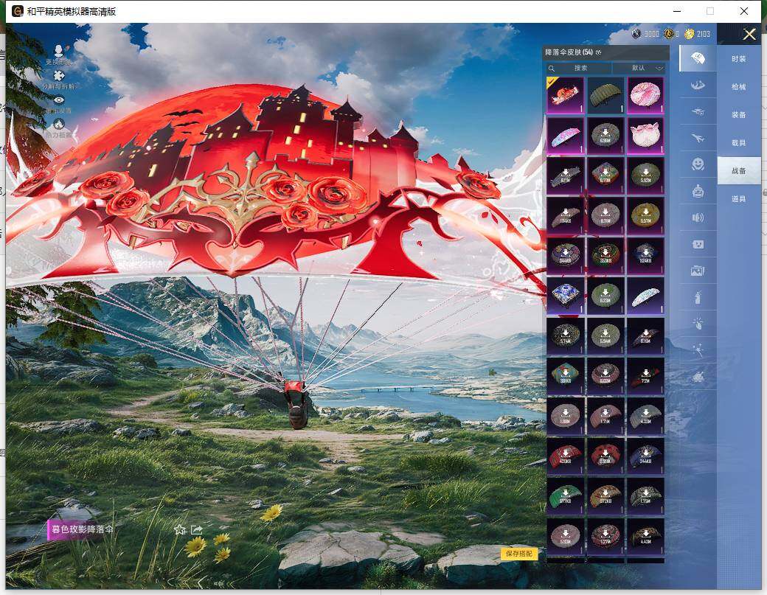Select the robot companion category icon

tap(698, 191)
